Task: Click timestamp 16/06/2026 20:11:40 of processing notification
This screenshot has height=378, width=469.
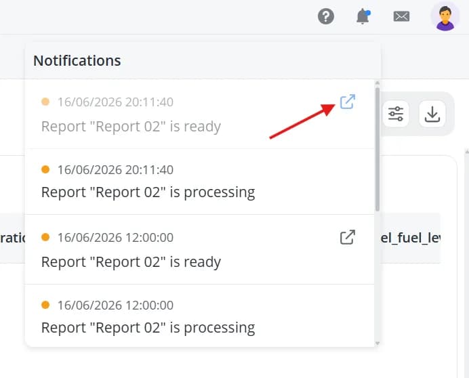Action: click(115, 170)
